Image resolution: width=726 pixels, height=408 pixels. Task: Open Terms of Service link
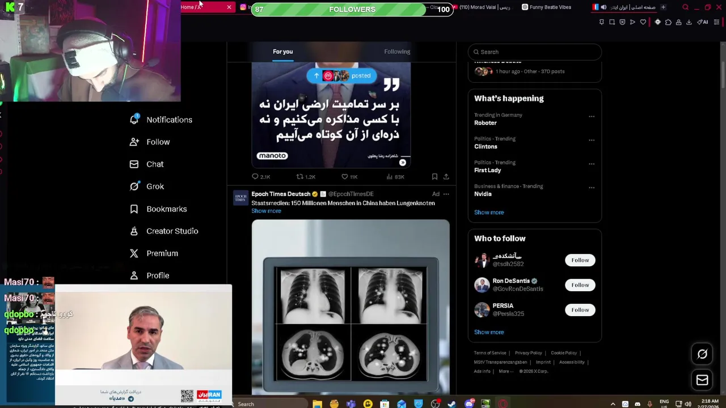point(490,353)
